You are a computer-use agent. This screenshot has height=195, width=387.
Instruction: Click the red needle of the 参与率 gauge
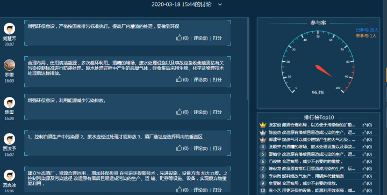pyautogui.click(x=324, y=71)
